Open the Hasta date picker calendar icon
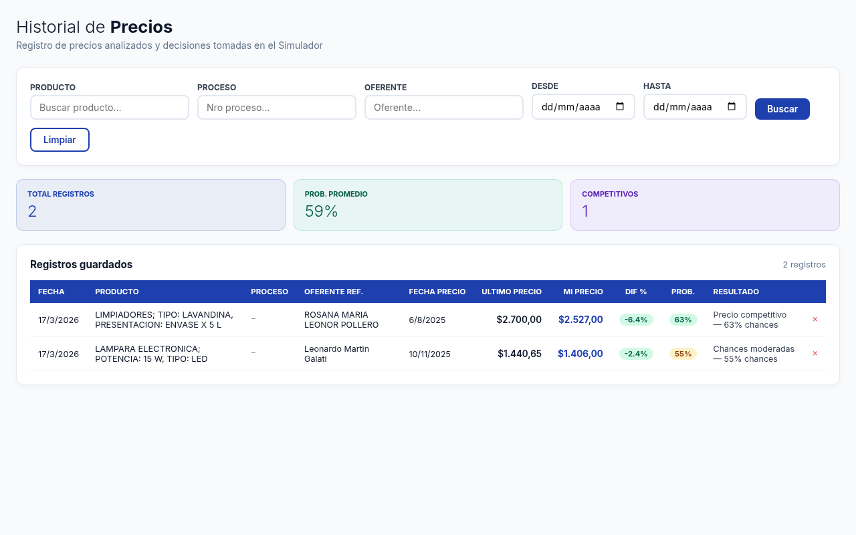856x535 pixels. pyautogui.click(x=731, y=106)
